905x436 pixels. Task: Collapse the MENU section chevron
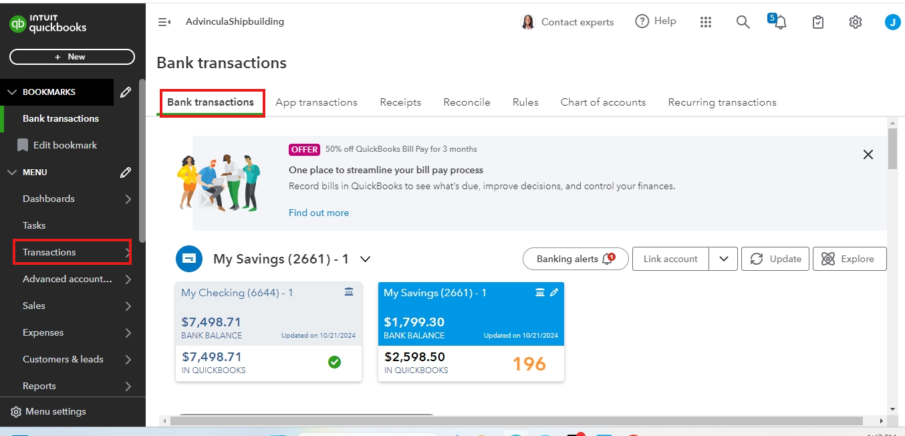11,173
